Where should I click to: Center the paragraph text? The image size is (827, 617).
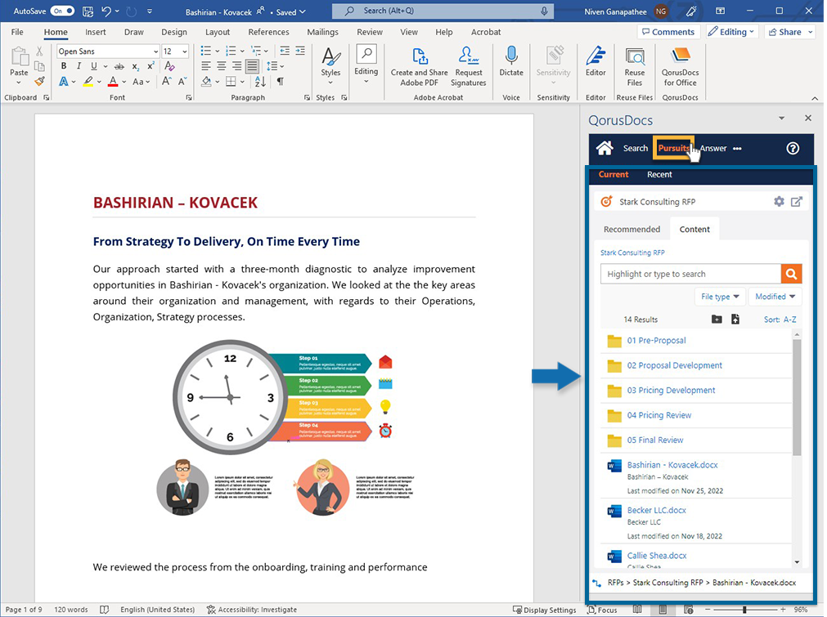pos(222,66)
